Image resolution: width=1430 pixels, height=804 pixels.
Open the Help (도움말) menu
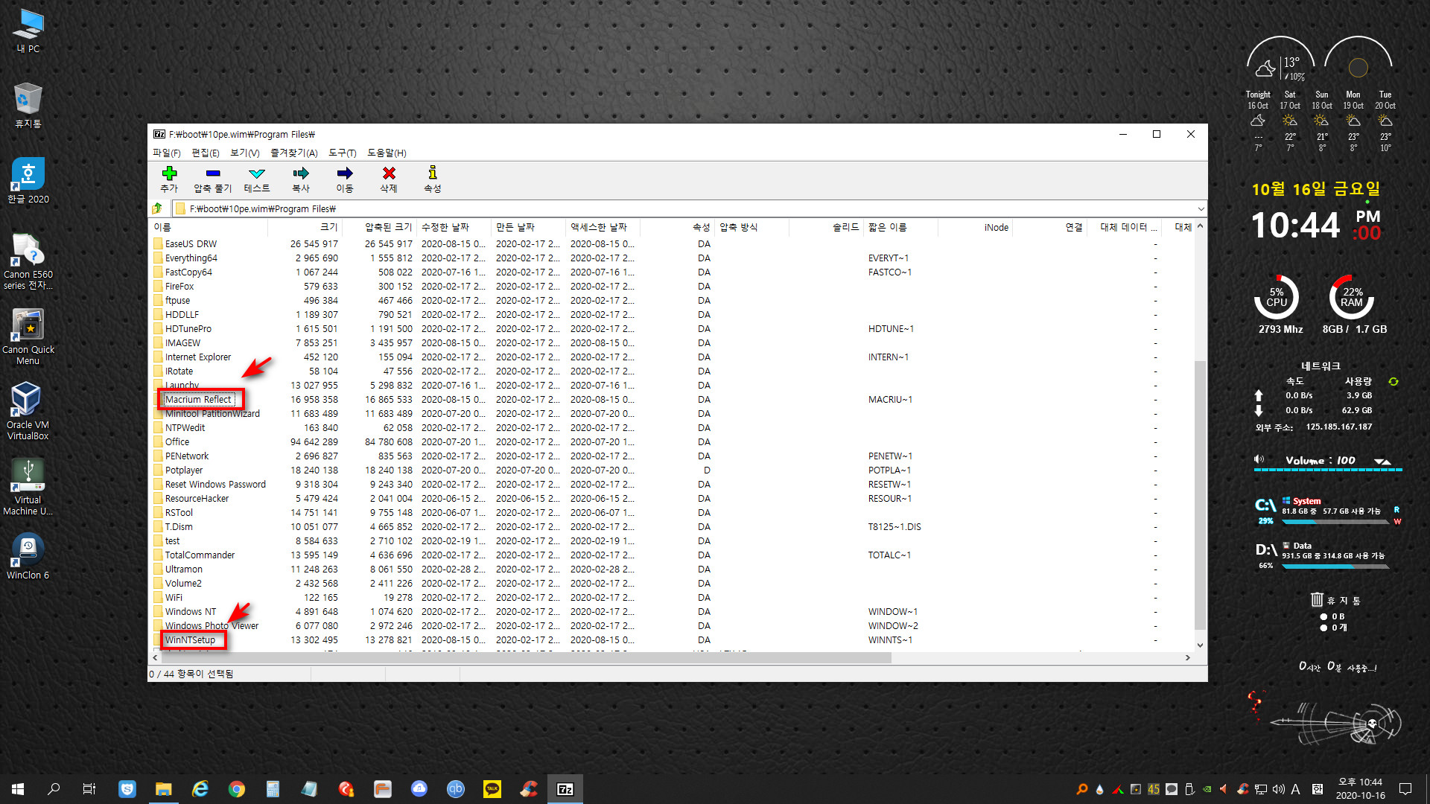[x=387, y=153]
